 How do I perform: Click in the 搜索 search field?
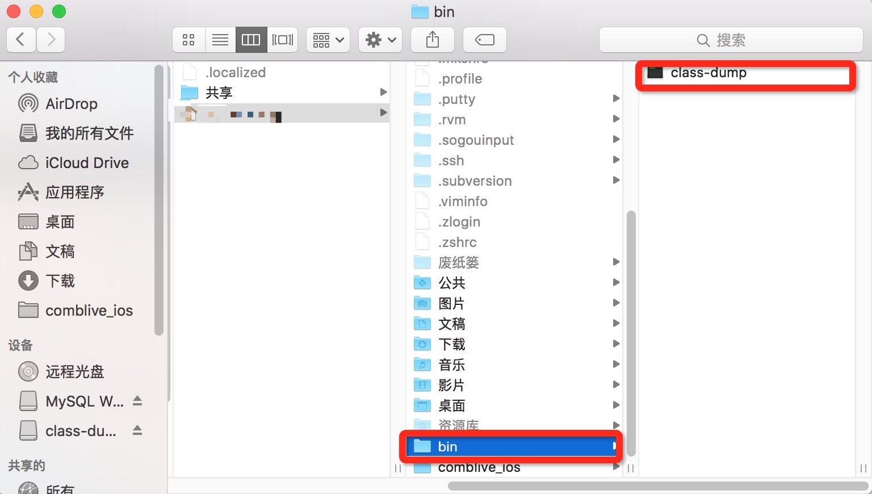point(731,40)
